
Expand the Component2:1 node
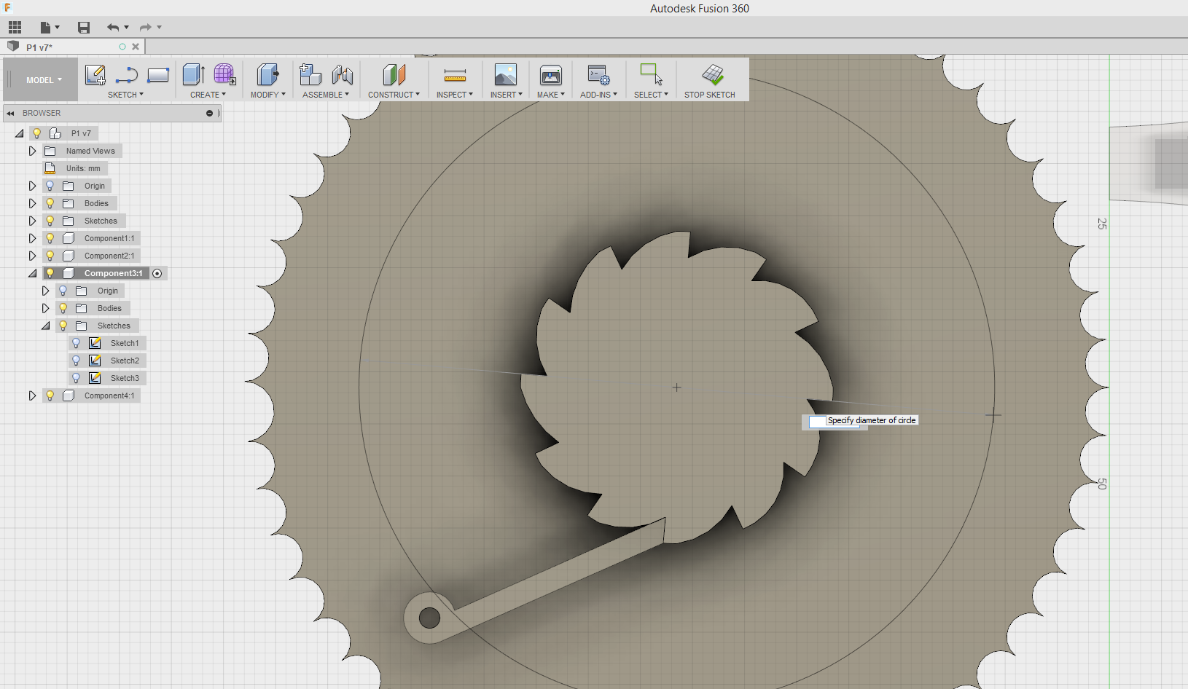32,256
